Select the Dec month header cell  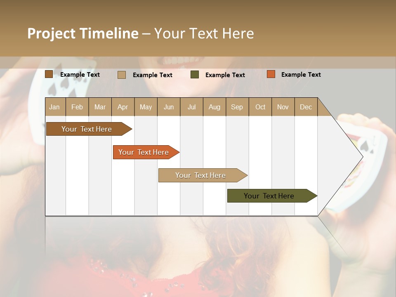pos(306,107)
